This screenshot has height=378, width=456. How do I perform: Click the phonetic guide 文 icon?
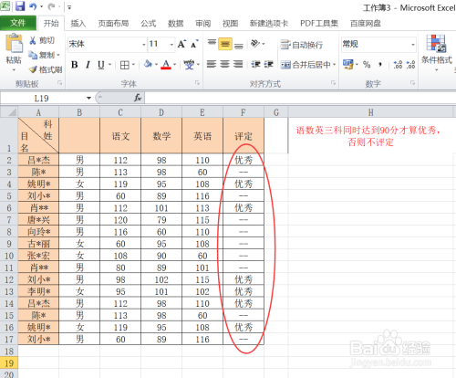(x=189, y=65)
